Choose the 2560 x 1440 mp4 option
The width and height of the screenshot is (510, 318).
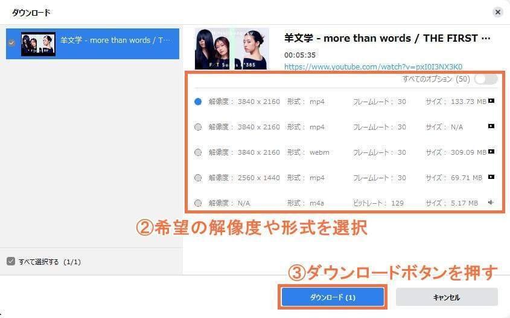coord(198,178)
